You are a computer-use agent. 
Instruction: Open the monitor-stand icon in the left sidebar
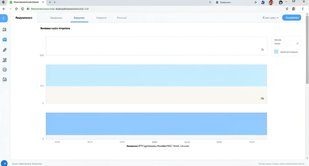(4, 60)
